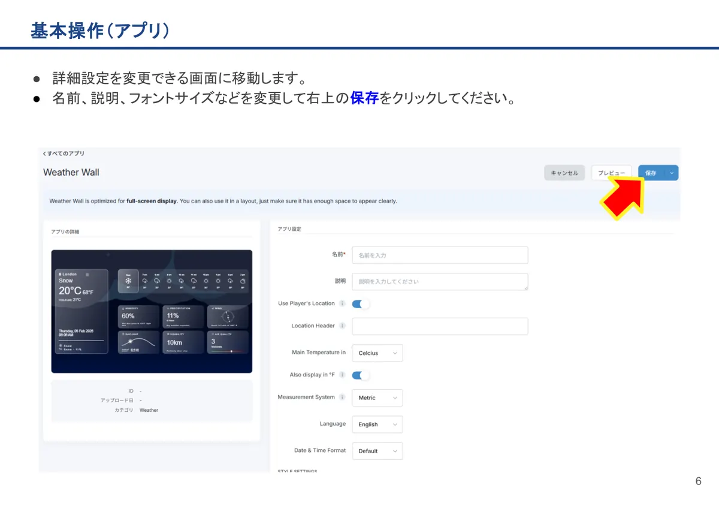Click the アップロード日 label
Screen dimensions: 719x509
pos(117,400)
